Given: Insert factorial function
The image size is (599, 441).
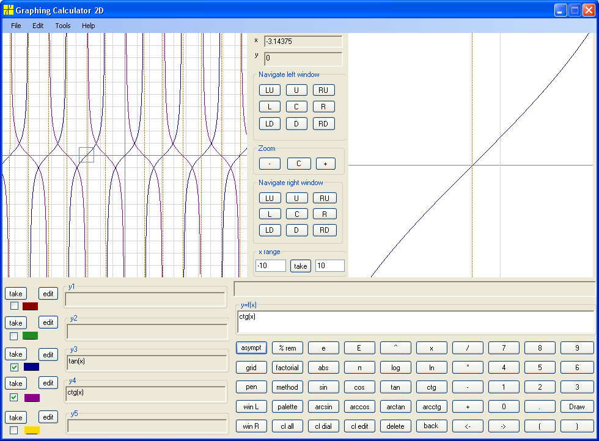Looking at the screenshot, I should (287, 368).
